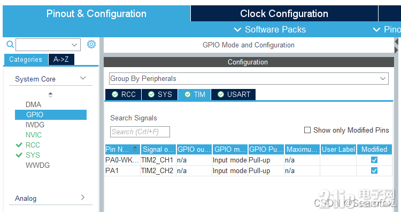The image size is (401, 212).
Task: Click the User Label cell for PA0-WK
Action: pos(338,160)
